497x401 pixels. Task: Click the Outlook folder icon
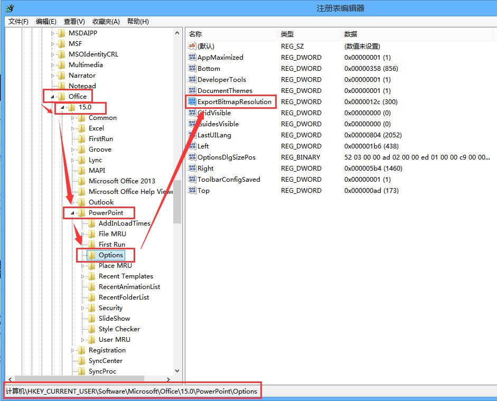coord(82,202)
